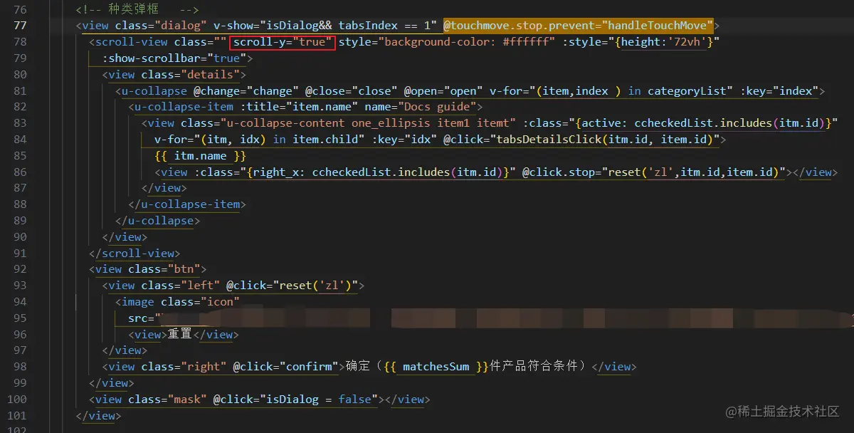Click the 件产品符合条件 text
This screenshot has width=854, height=433.
(x=534, y=367)
